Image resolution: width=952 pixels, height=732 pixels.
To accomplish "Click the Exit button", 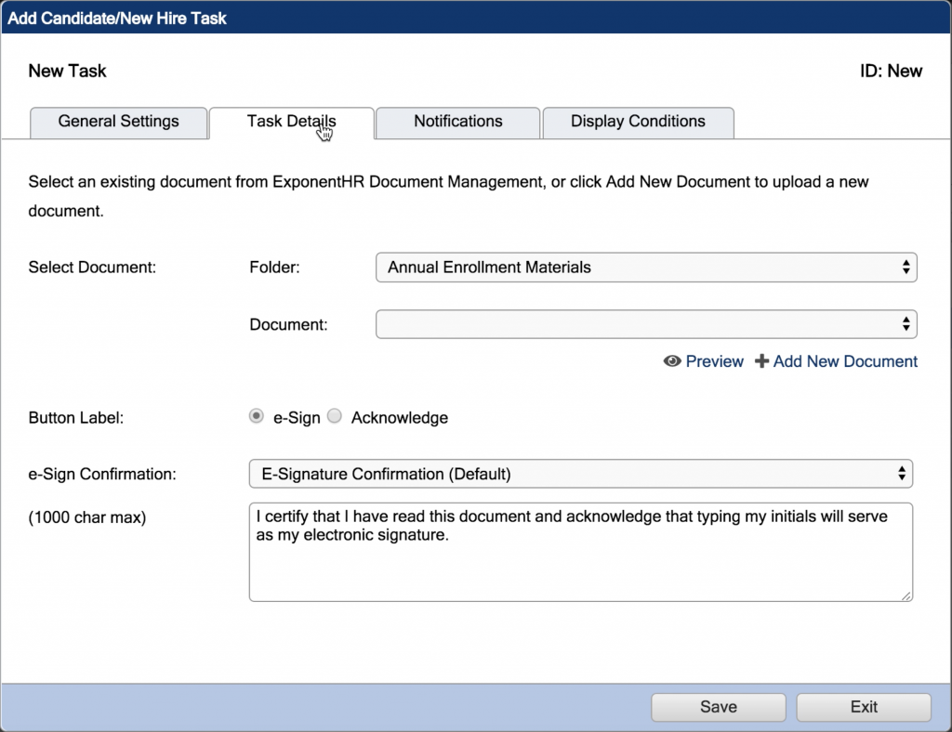I will pos(863,706).
